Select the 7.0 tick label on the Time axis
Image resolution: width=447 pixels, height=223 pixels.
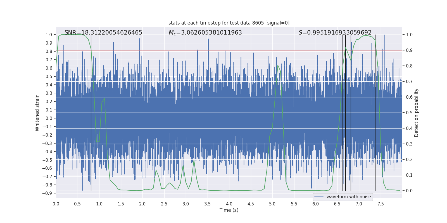coord(359,204)
